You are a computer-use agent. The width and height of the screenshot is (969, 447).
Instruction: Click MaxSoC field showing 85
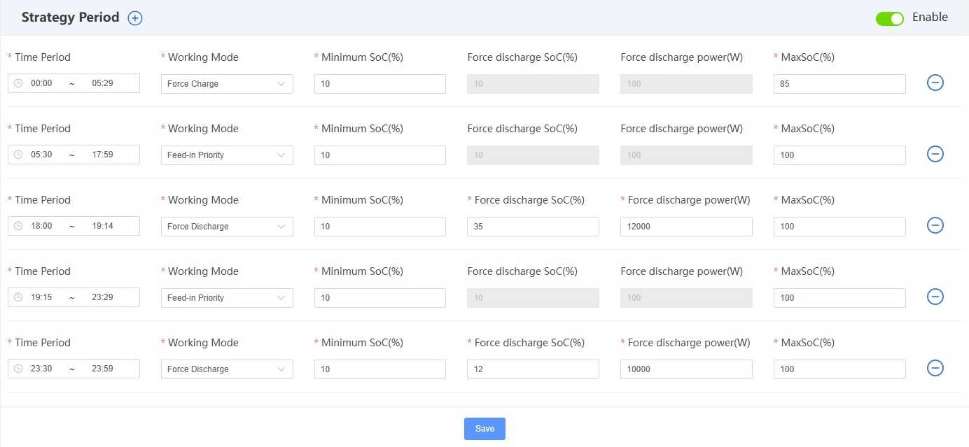coord(839,84)
